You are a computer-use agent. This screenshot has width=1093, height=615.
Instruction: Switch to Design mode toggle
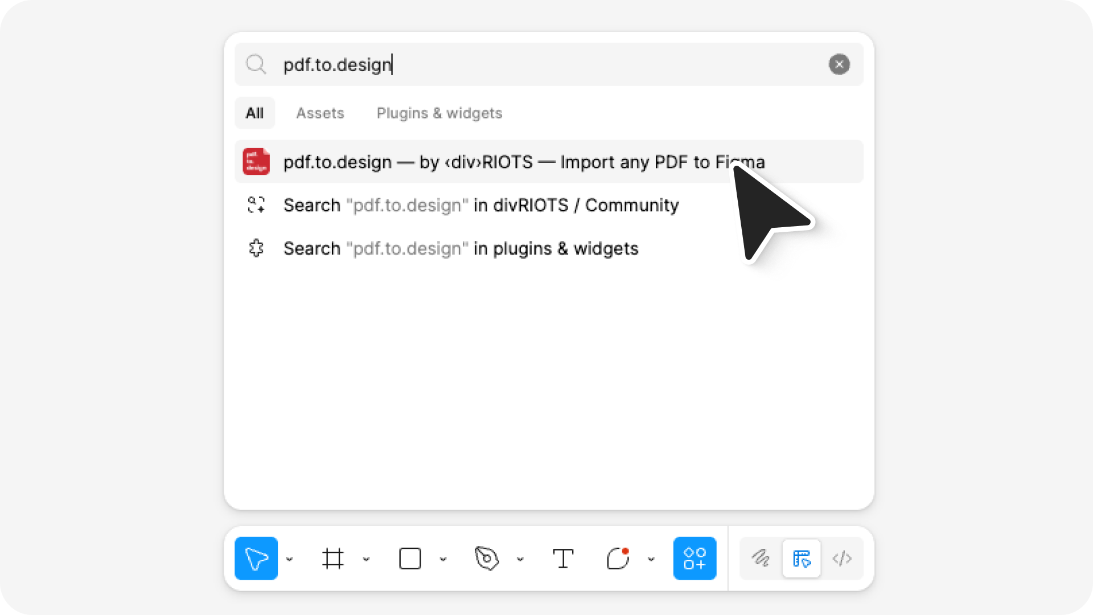pyautogui.click(x=802, y=559)
